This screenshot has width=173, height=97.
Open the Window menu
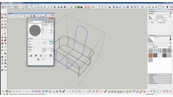click(26, 5)
